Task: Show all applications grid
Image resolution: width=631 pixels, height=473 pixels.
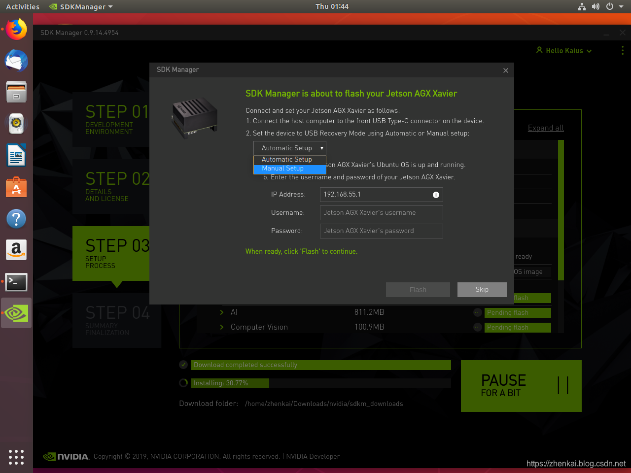Action: tap(16, 457)
